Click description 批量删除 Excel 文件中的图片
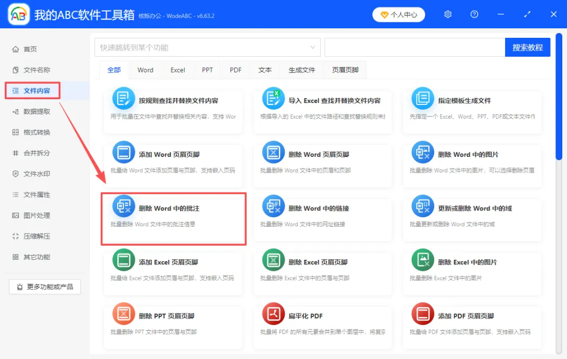567x359 pixels. [446, 278]
